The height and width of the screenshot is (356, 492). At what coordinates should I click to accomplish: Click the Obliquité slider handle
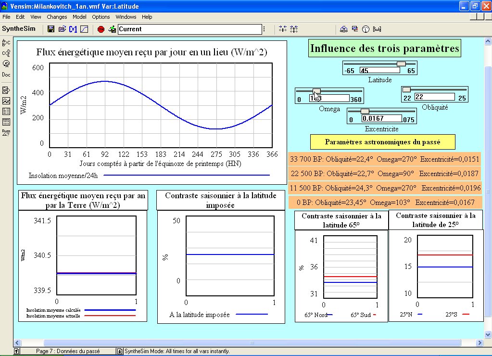coord(406,89)
